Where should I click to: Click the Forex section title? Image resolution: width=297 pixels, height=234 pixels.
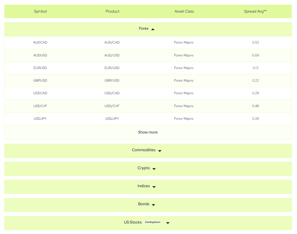[x=144, y=29]
